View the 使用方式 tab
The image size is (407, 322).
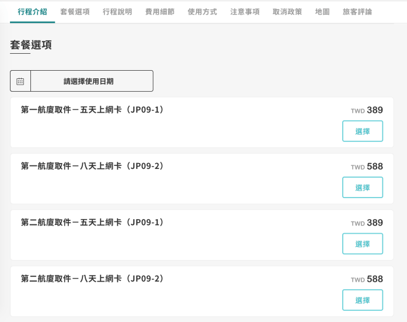pos(202,12)
